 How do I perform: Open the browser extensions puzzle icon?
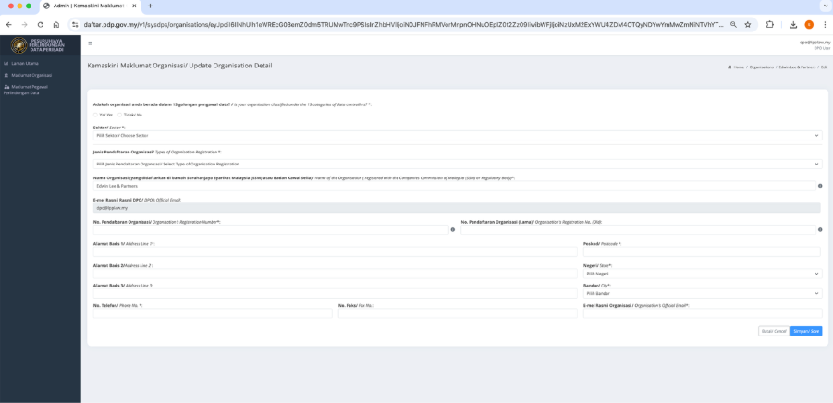(x=769, y=25)
